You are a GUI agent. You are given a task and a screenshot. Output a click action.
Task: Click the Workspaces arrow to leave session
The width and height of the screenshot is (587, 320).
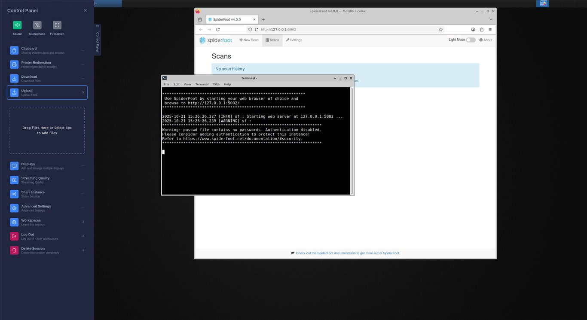point(83,222)
